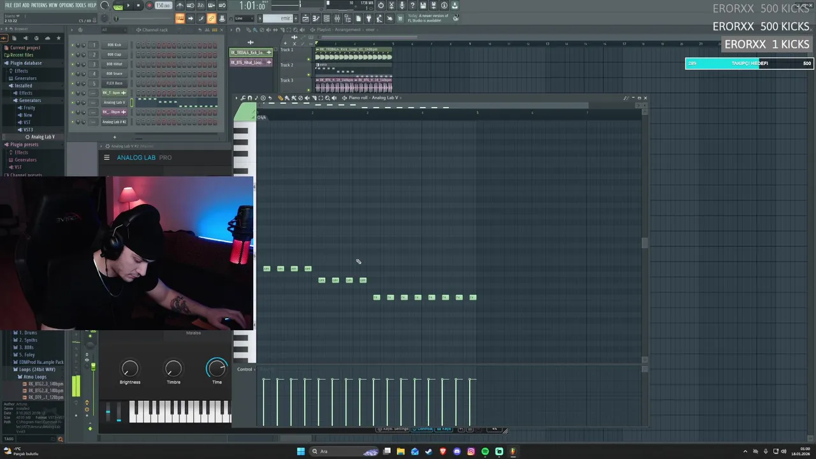Toggle the song/pattern mode switch
This screenshot has width=816, height=459.
[x=118, y=6]
